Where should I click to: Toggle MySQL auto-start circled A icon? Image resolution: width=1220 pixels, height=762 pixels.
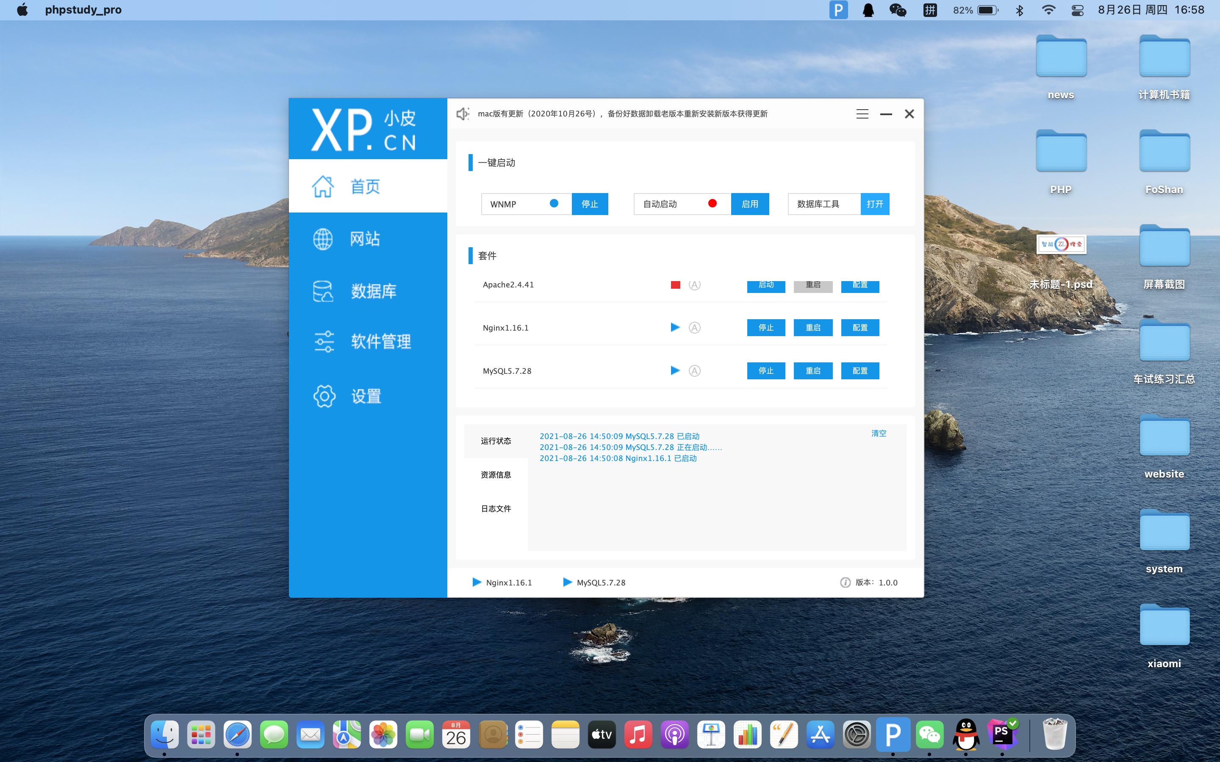coord(695,371)
